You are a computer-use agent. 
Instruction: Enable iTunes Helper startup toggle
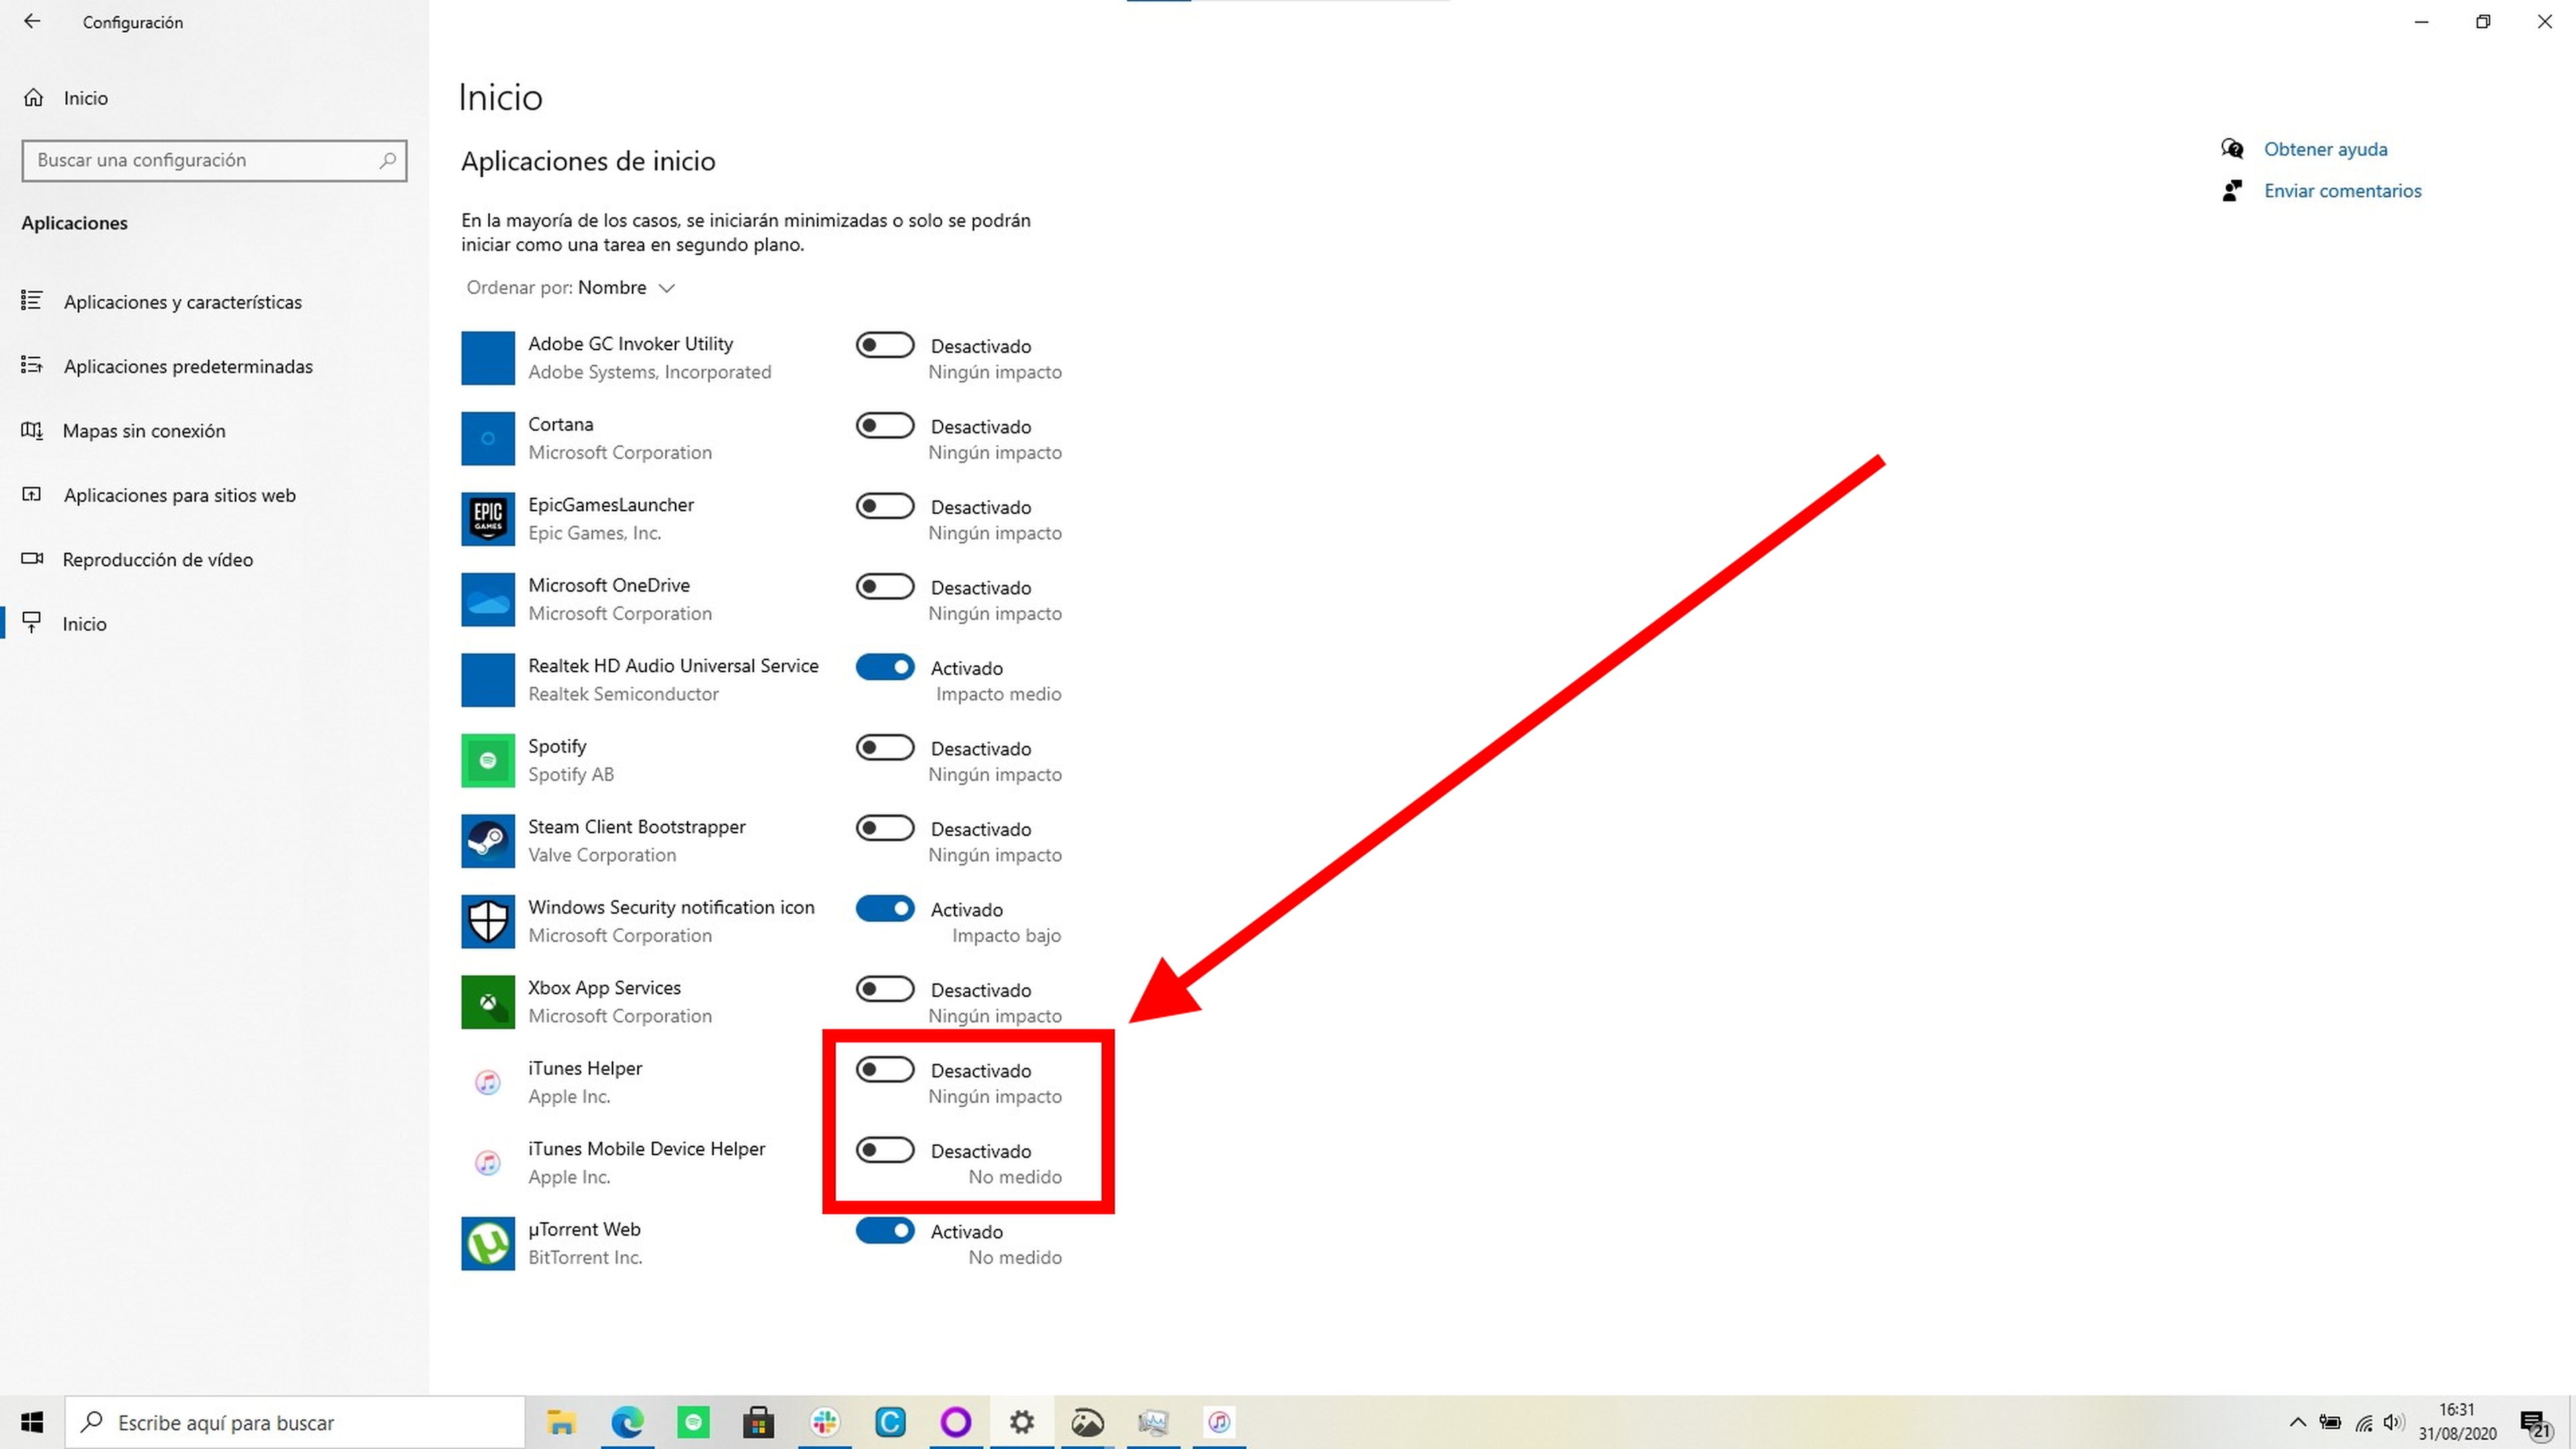tap(885, 1070)
